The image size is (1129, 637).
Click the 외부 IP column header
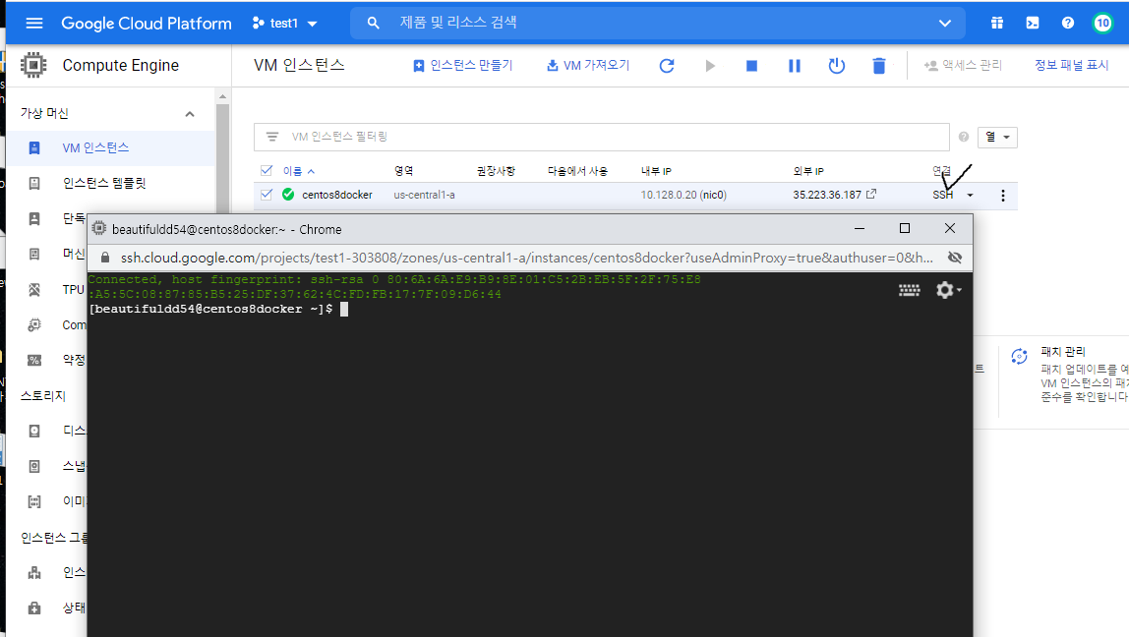click(x=807, y=171)
